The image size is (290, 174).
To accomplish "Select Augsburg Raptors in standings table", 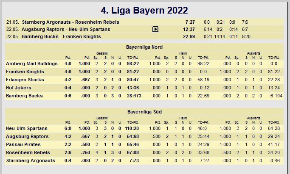I will (x=27, y=137).
